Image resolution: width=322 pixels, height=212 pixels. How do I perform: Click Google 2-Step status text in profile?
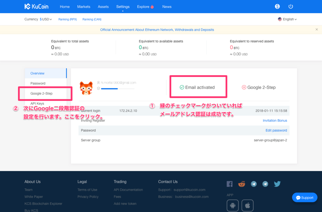coord(261,87)
